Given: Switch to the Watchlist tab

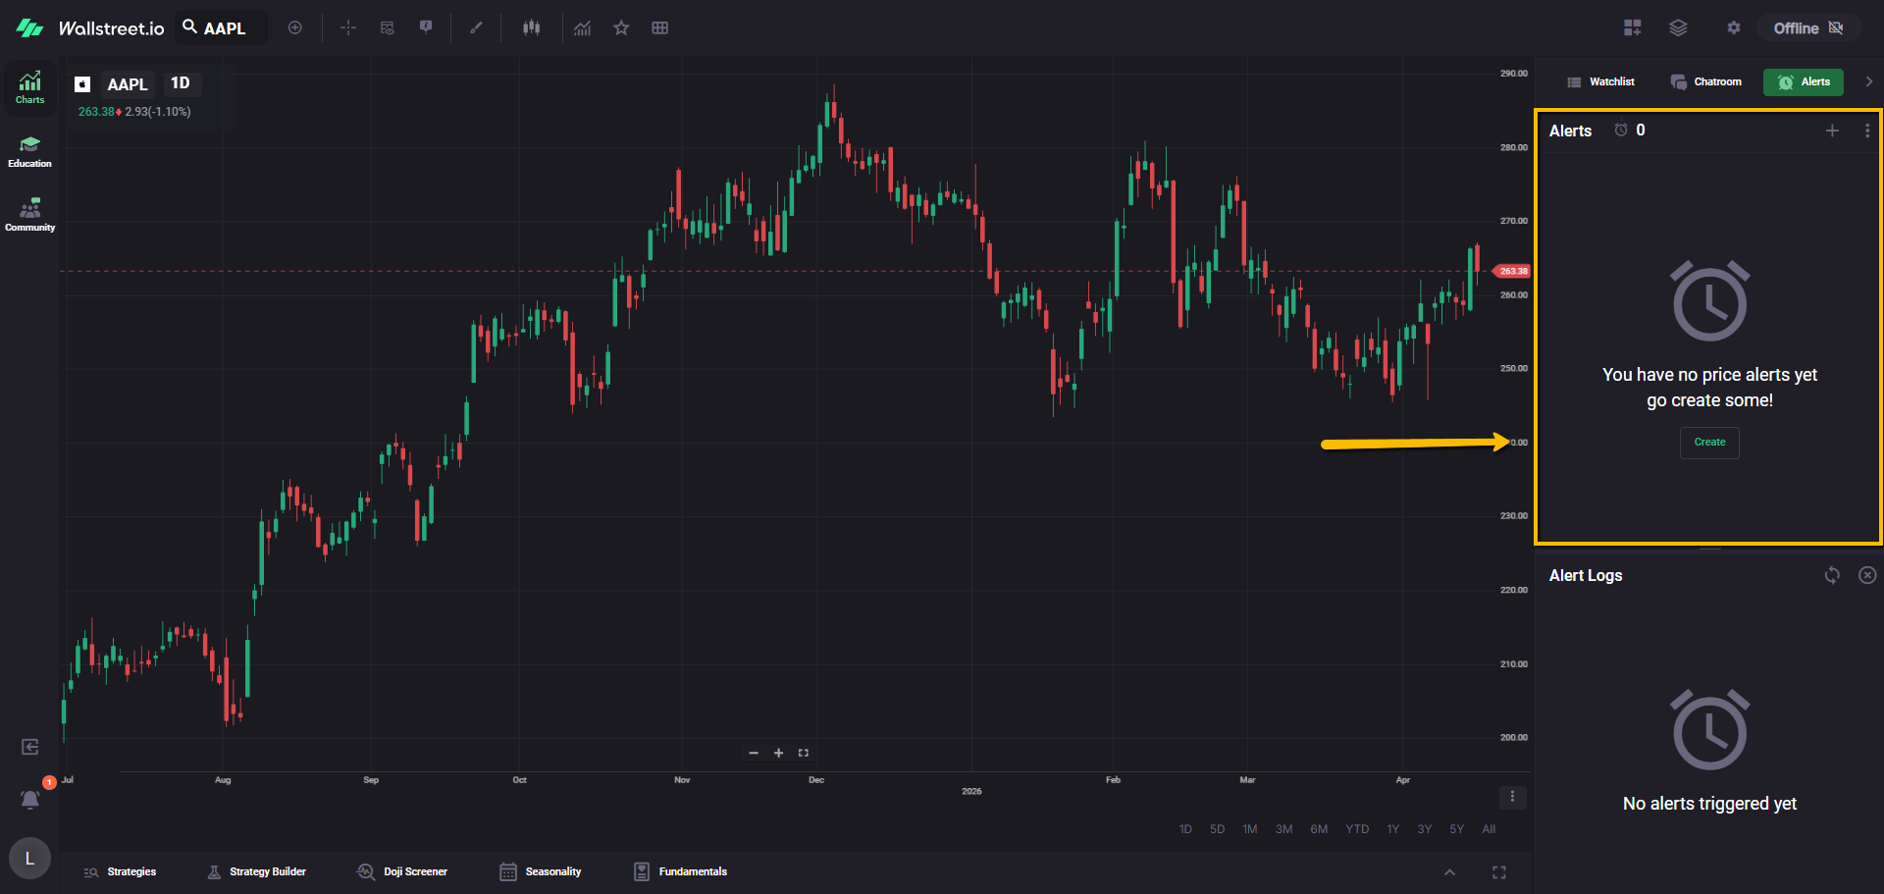Looking at the screenshot, I should click(1600, 82).
